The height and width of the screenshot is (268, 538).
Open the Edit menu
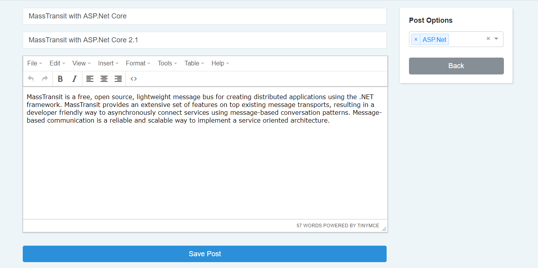pyautogui.click(x=57, y=63)
